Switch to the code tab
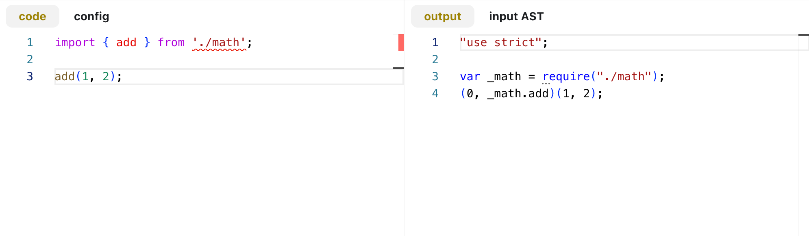Screen dimensions: 809x236 tap(33, 16)
